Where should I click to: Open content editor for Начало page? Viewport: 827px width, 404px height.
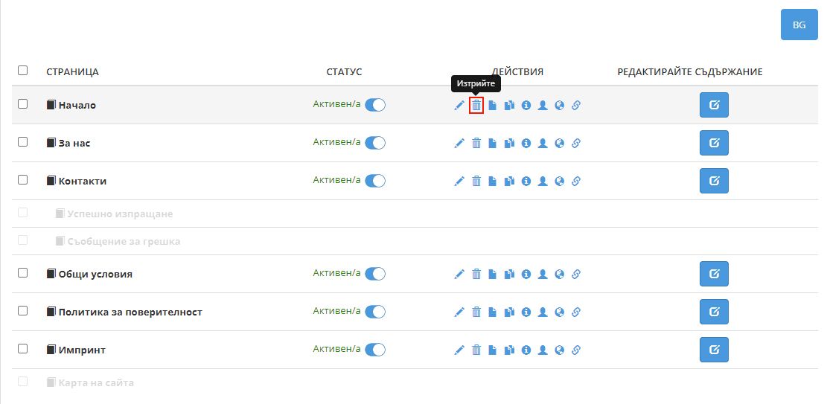(x=714, y=105)
